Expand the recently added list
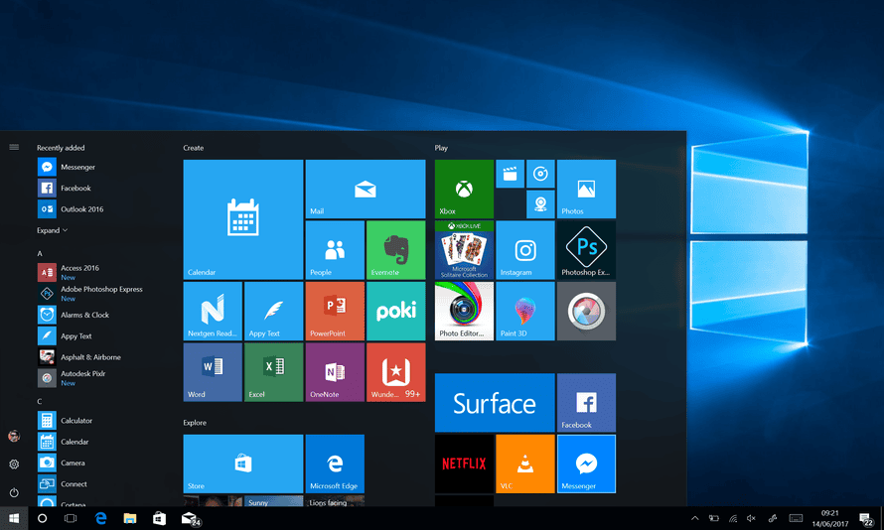 [53, 230]
